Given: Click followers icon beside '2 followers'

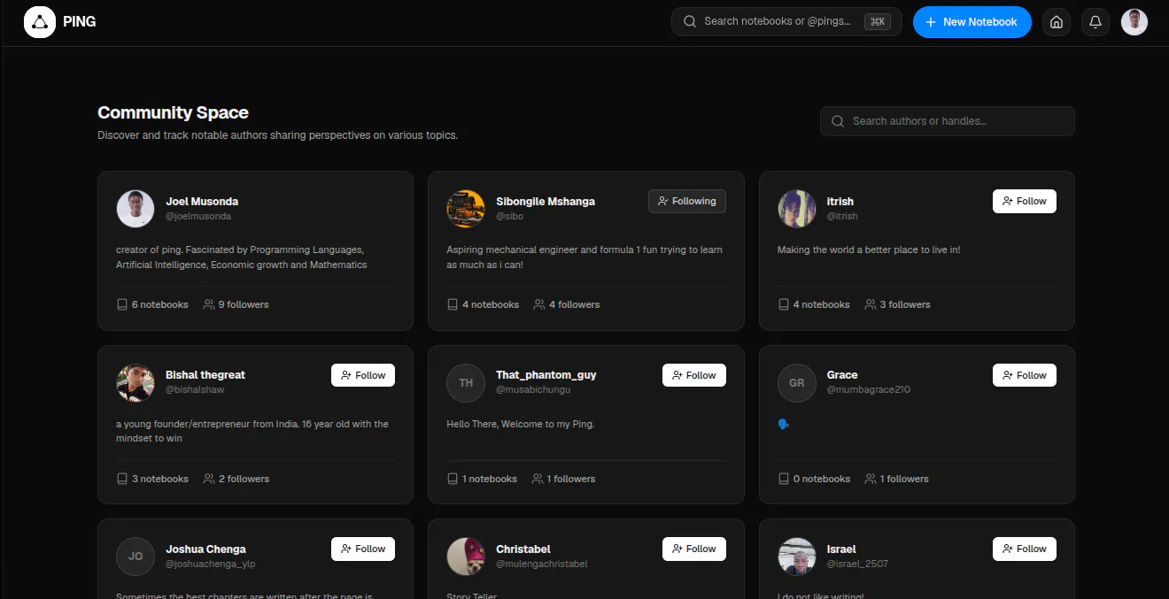Looking at the screenshot, I should click(209, 479).
